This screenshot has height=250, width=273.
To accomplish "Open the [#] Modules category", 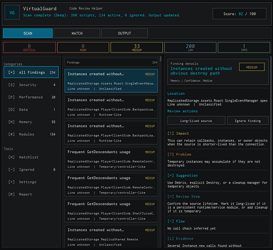I will tap(31, 134).
